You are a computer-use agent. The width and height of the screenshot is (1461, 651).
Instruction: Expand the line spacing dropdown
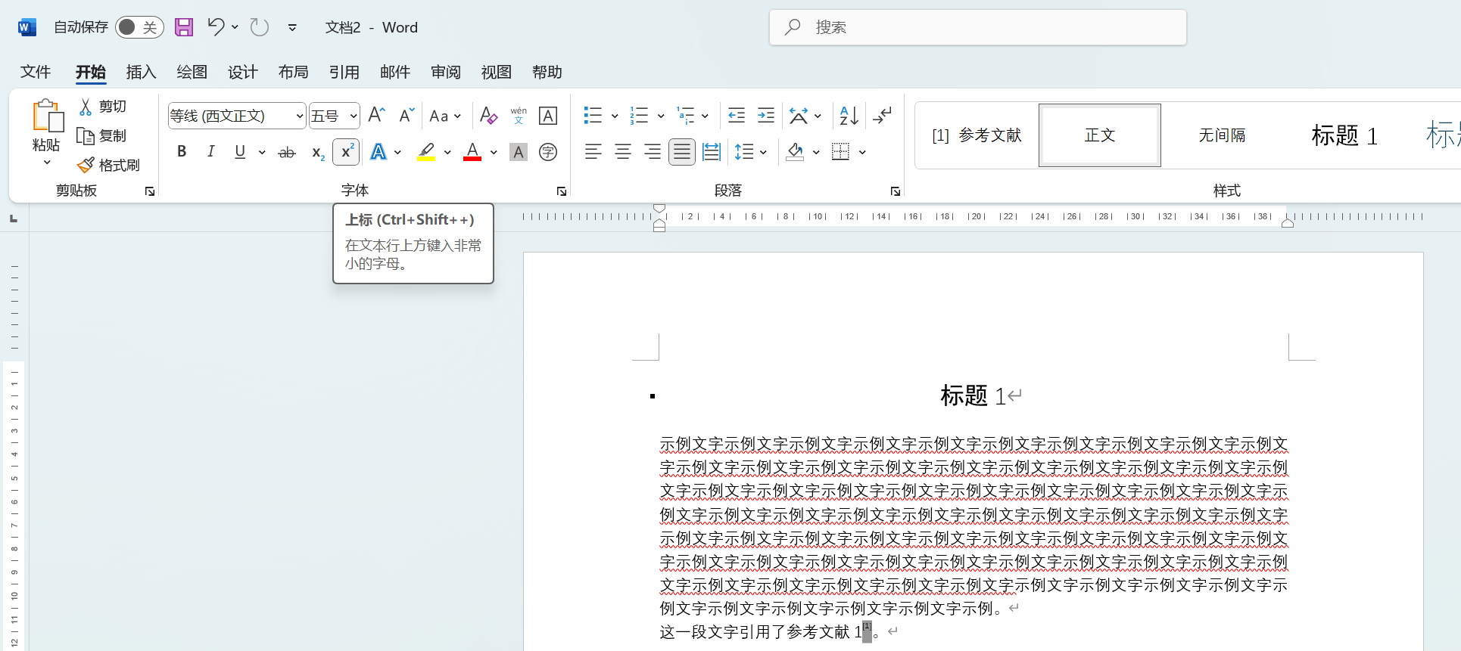point(763,152)
